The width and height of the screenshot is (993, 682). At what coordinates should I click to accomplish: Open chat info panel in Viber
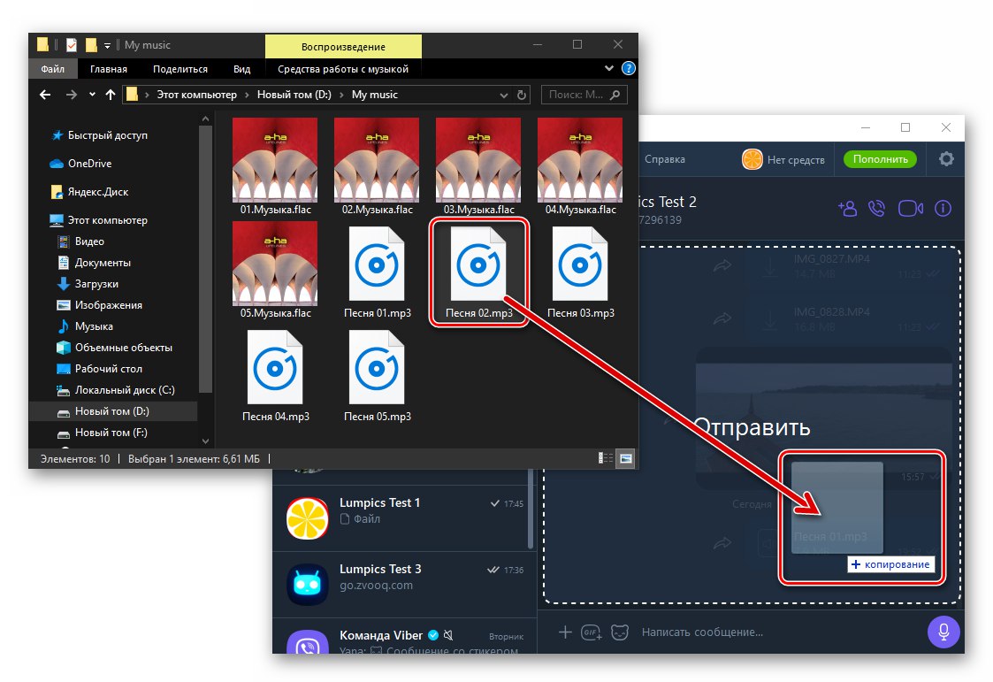943,209
